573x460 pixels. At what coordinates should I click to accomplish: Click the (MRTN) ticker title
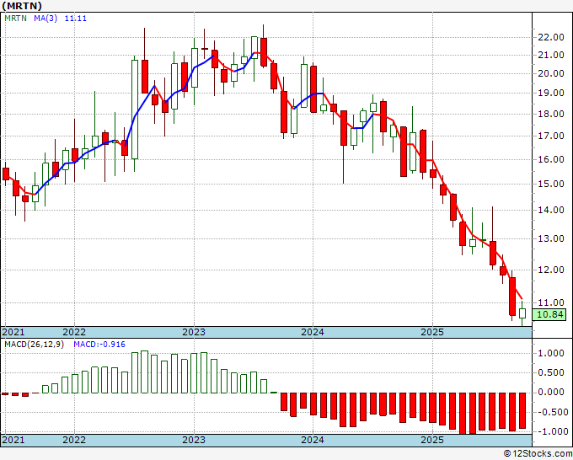coord(22,6)
